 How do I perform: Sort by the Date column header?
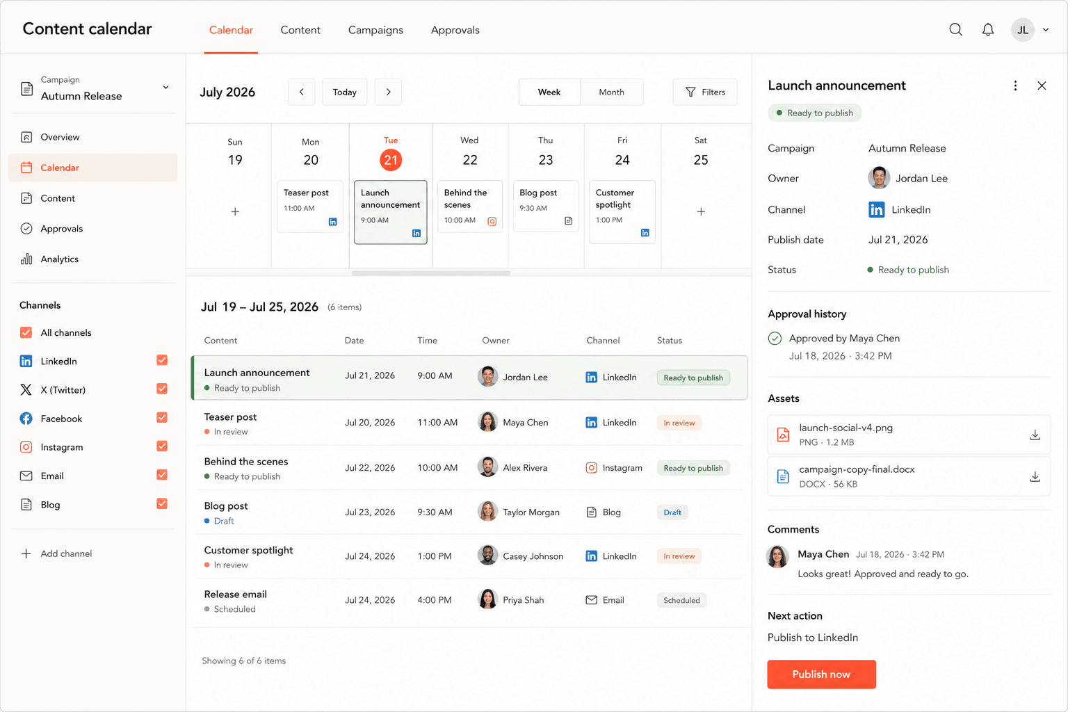point(354,340)
